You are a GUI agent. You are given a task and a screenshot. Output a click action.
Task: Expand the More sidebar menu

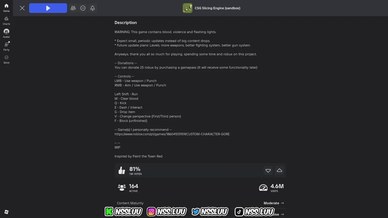6,60
